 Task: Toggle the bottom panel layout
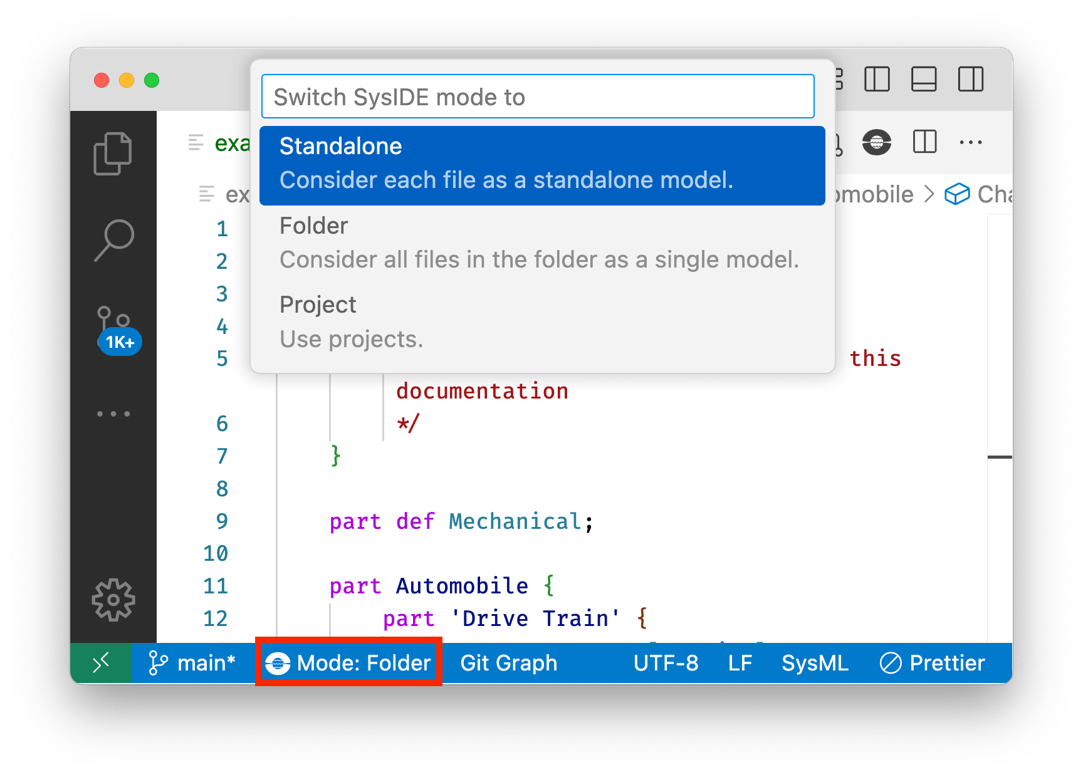tap(923, 80)
